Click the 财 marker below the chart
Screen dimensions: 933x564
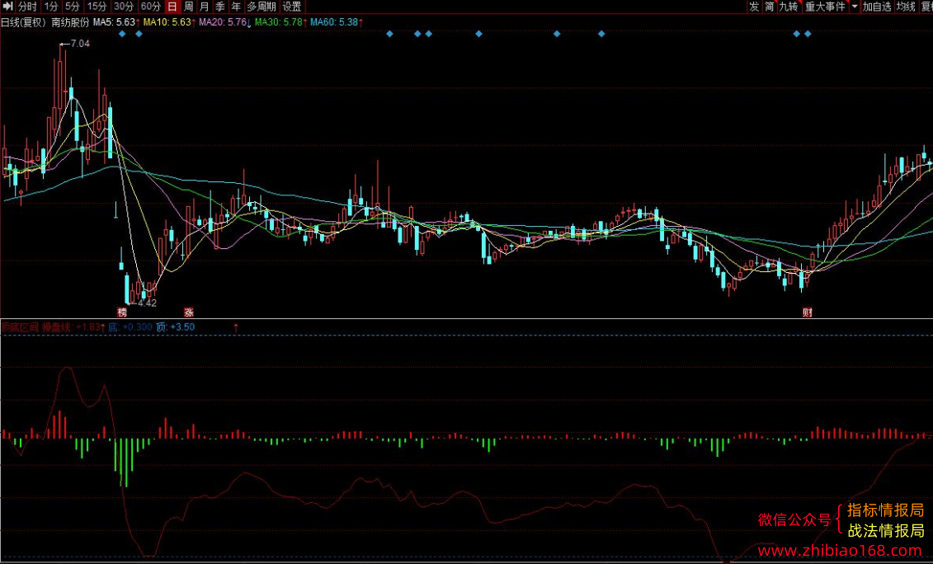pyautogui.click(x=808, y=313)
